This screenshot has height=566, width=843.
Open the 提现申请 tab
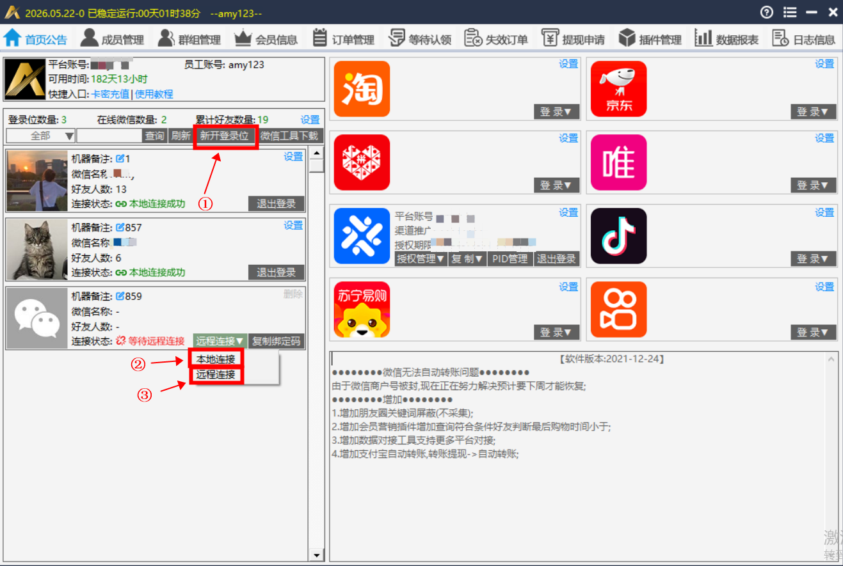click(x=574, y=38)
